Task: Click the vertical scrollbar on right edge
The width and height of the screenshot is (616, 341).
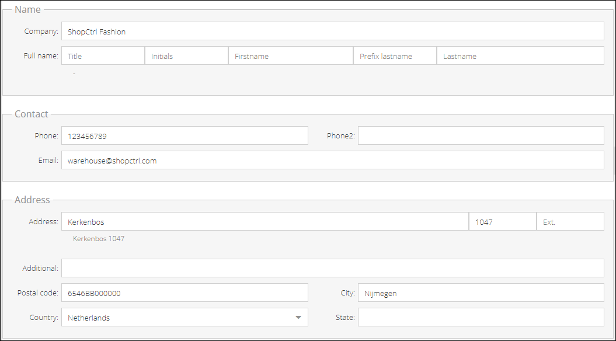Action: click(614, 161)
